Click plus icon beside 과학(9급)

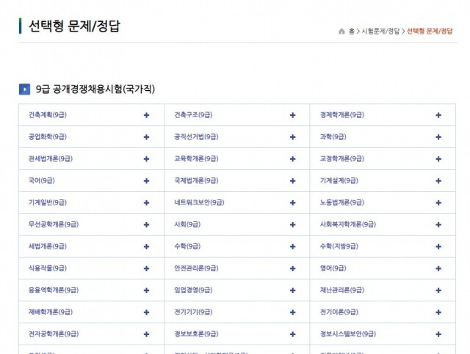[438, 137]
